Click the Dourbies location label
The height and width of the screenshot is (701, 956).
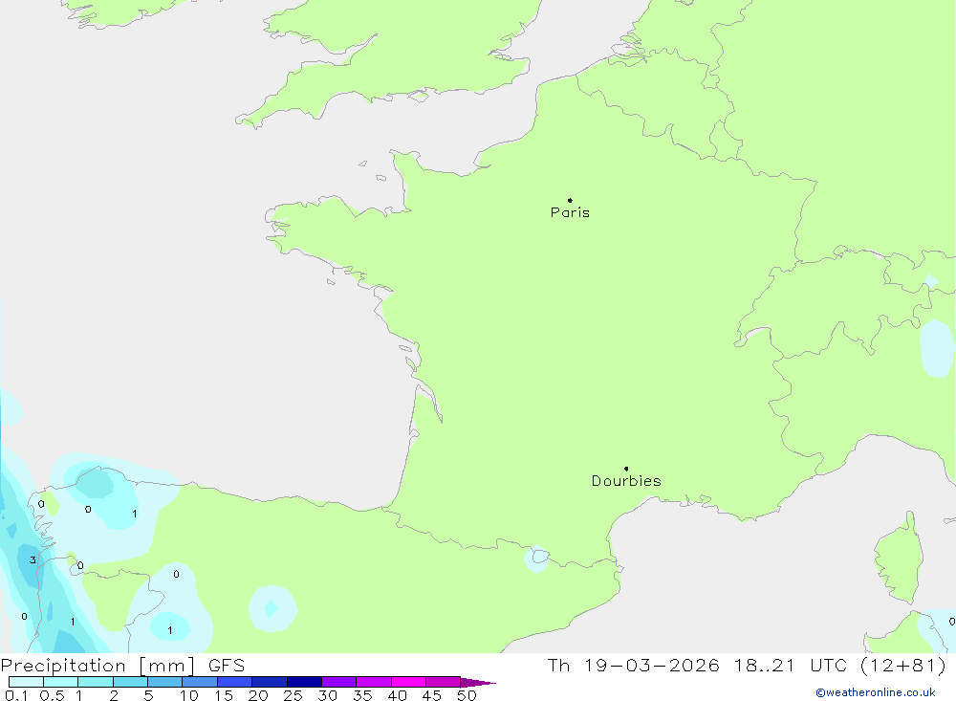pyautogui.click(x=626, y=481)
